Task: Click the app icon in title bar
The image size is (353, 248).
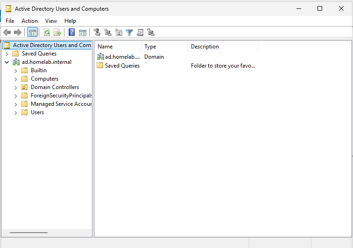Action: point(8,9)
